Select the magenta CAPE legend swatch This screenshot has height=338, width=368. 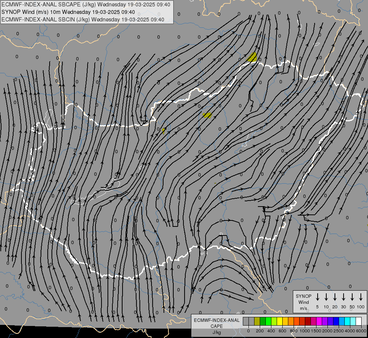[319, 321]
